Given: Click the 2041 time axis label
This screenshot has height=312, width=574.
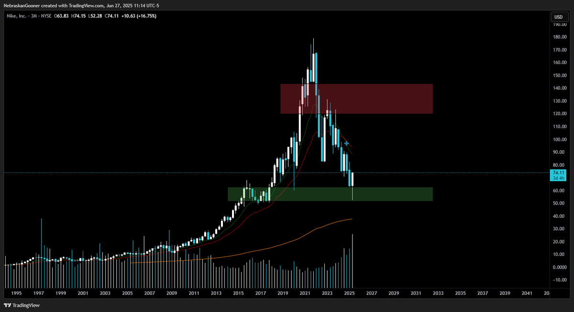Looking at the screenshot, I should (527, 293).
